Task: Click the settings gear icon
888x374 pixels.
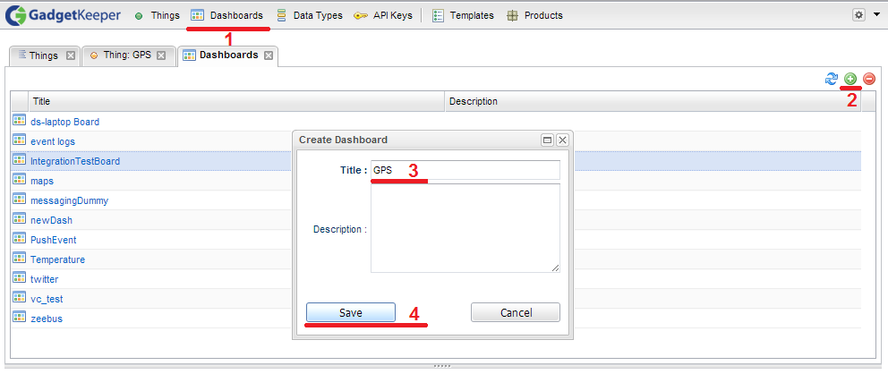Action: pos(859,15)
